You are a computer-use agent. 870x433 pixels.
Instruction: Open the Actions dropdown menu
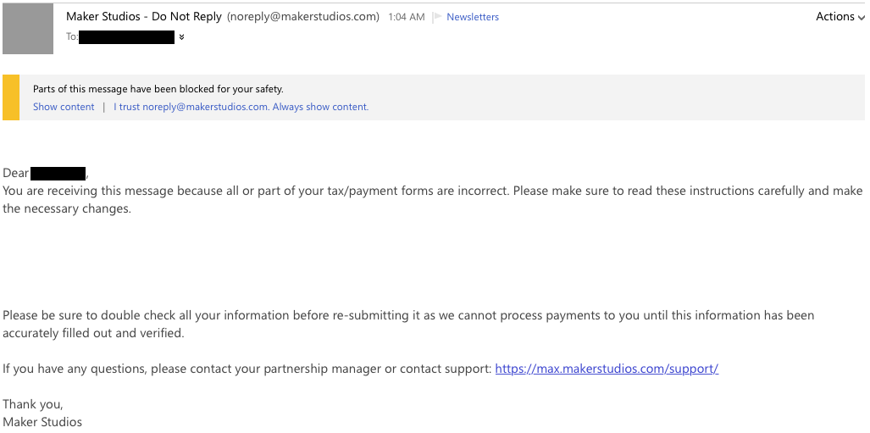click(840, 17)
